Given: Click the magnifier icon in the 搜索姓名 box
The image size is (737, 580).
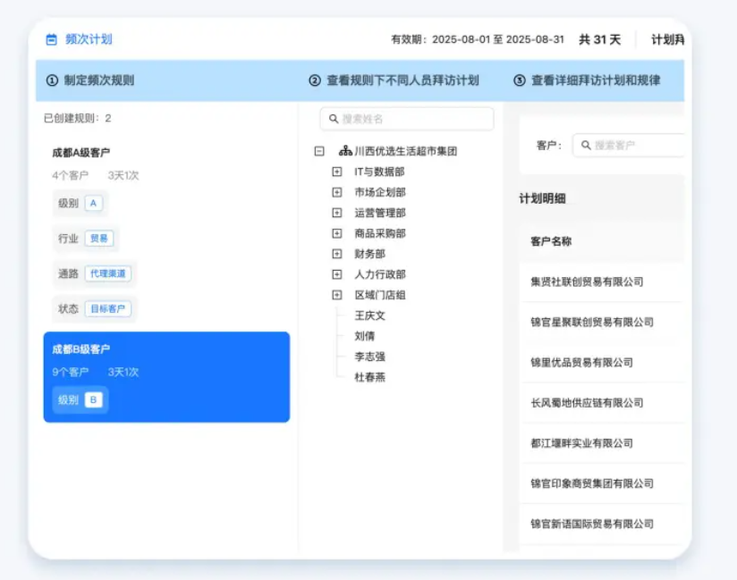Looking at the screenshot, I should 333,118.
